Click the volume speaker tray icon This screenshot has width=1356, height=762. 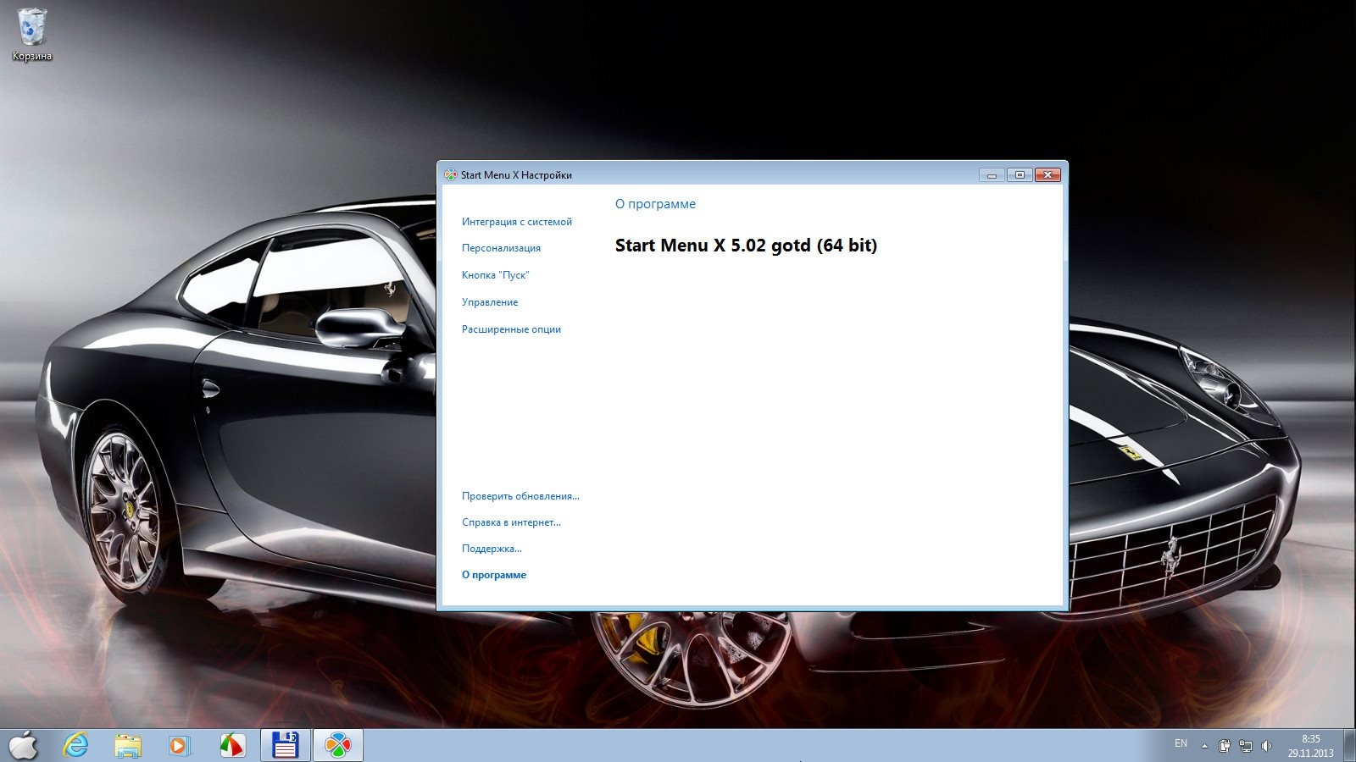[x=1266, y=746]
